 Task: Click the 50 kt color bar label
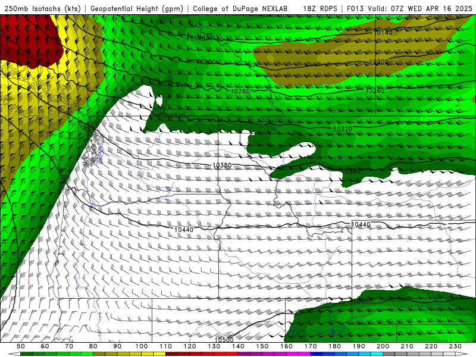click(x=21, y=346)
